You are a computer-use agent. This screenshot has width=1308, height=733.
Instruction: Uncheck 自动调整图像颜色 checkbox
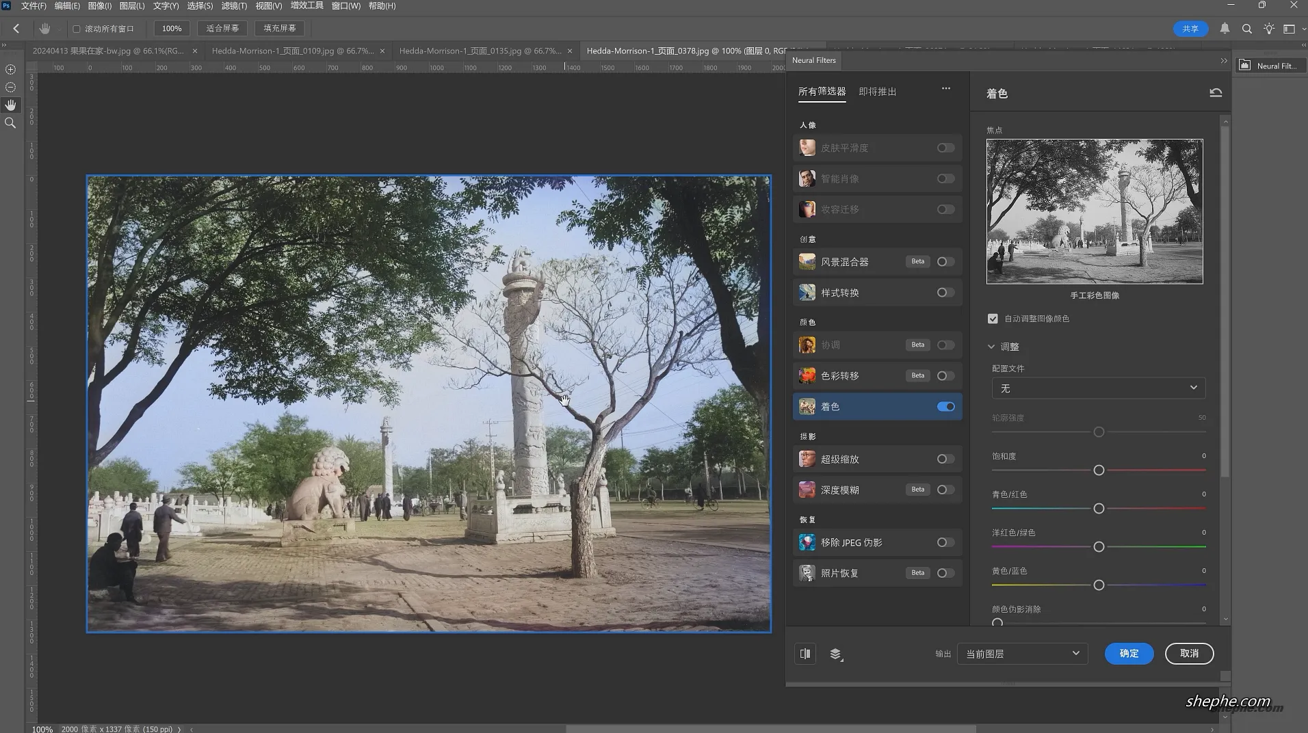pyautogui.click(x=994, y=318)
